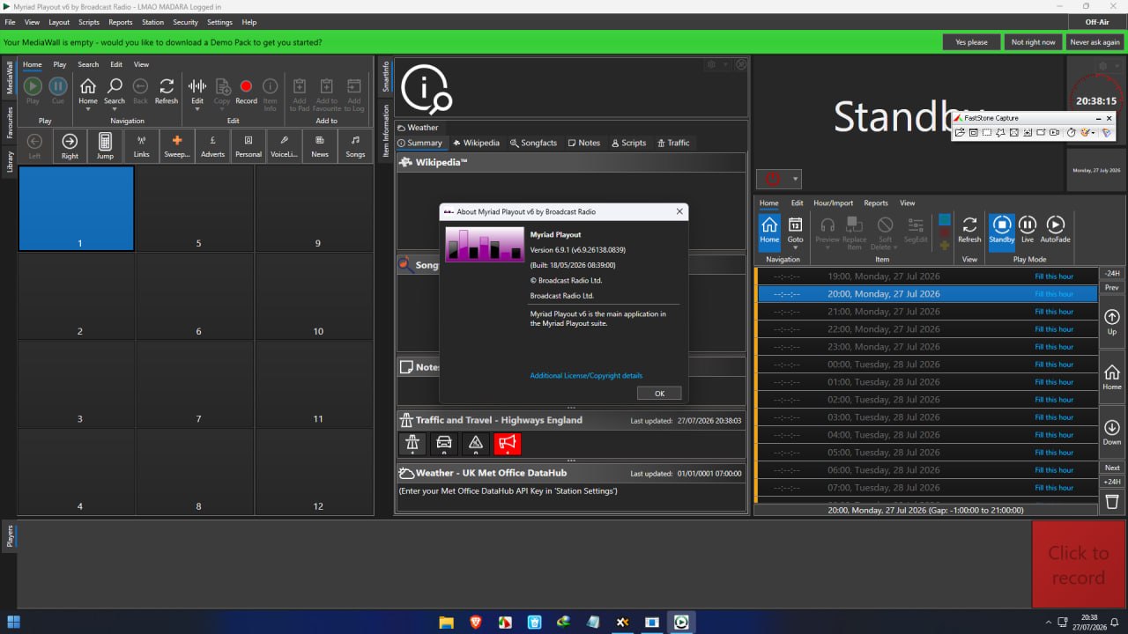The width and height of the screenshot is (1128, 634).
Task: Open the News category
Action: pos(320,145)
